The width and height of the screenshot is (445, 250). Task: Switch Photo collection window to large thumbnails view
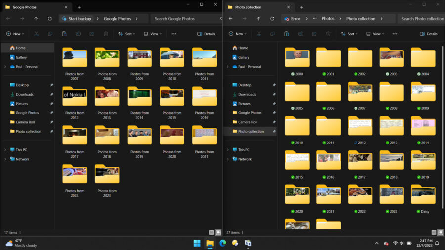[x=441, y=232]
